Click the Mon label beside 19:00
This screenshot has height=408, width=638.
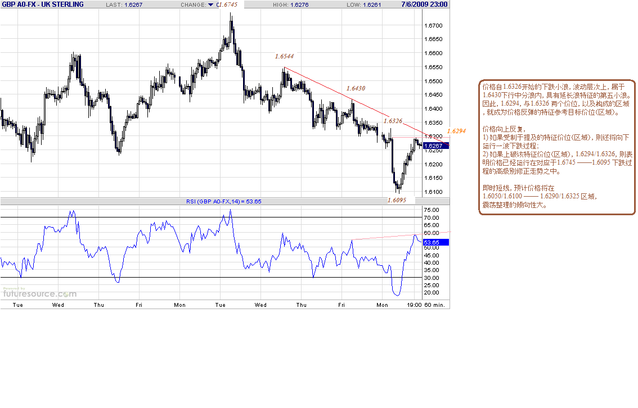tap(382, 305)
